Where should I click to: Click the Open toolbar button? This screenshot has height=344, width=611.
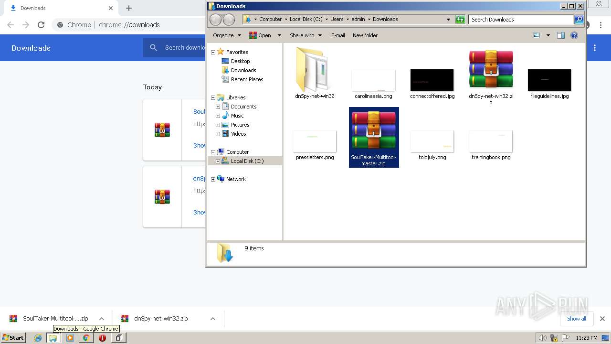(260, 35)
